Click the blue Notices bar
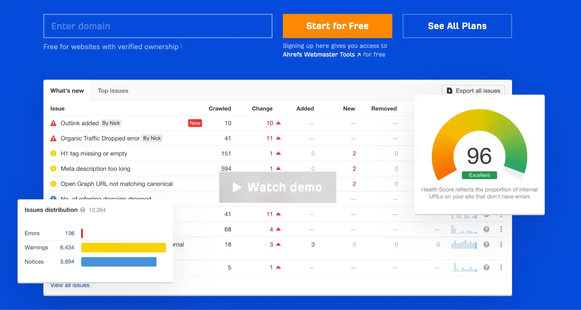 pos(119,262)
